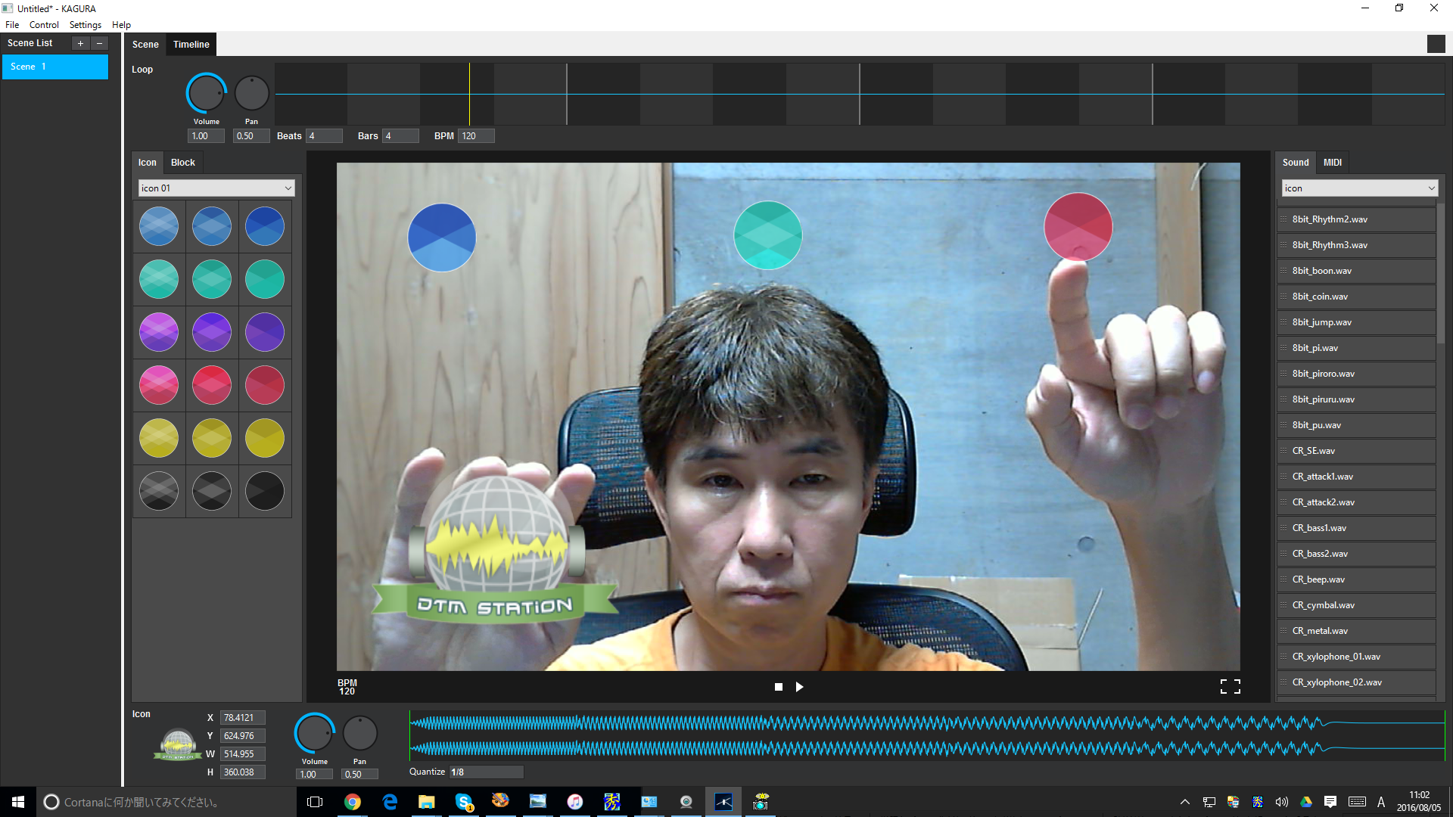Adjust the Icon Pan knob at bottom
Image resolution: width=1453 pixels, height=817 pixels.
coord(360,733)
